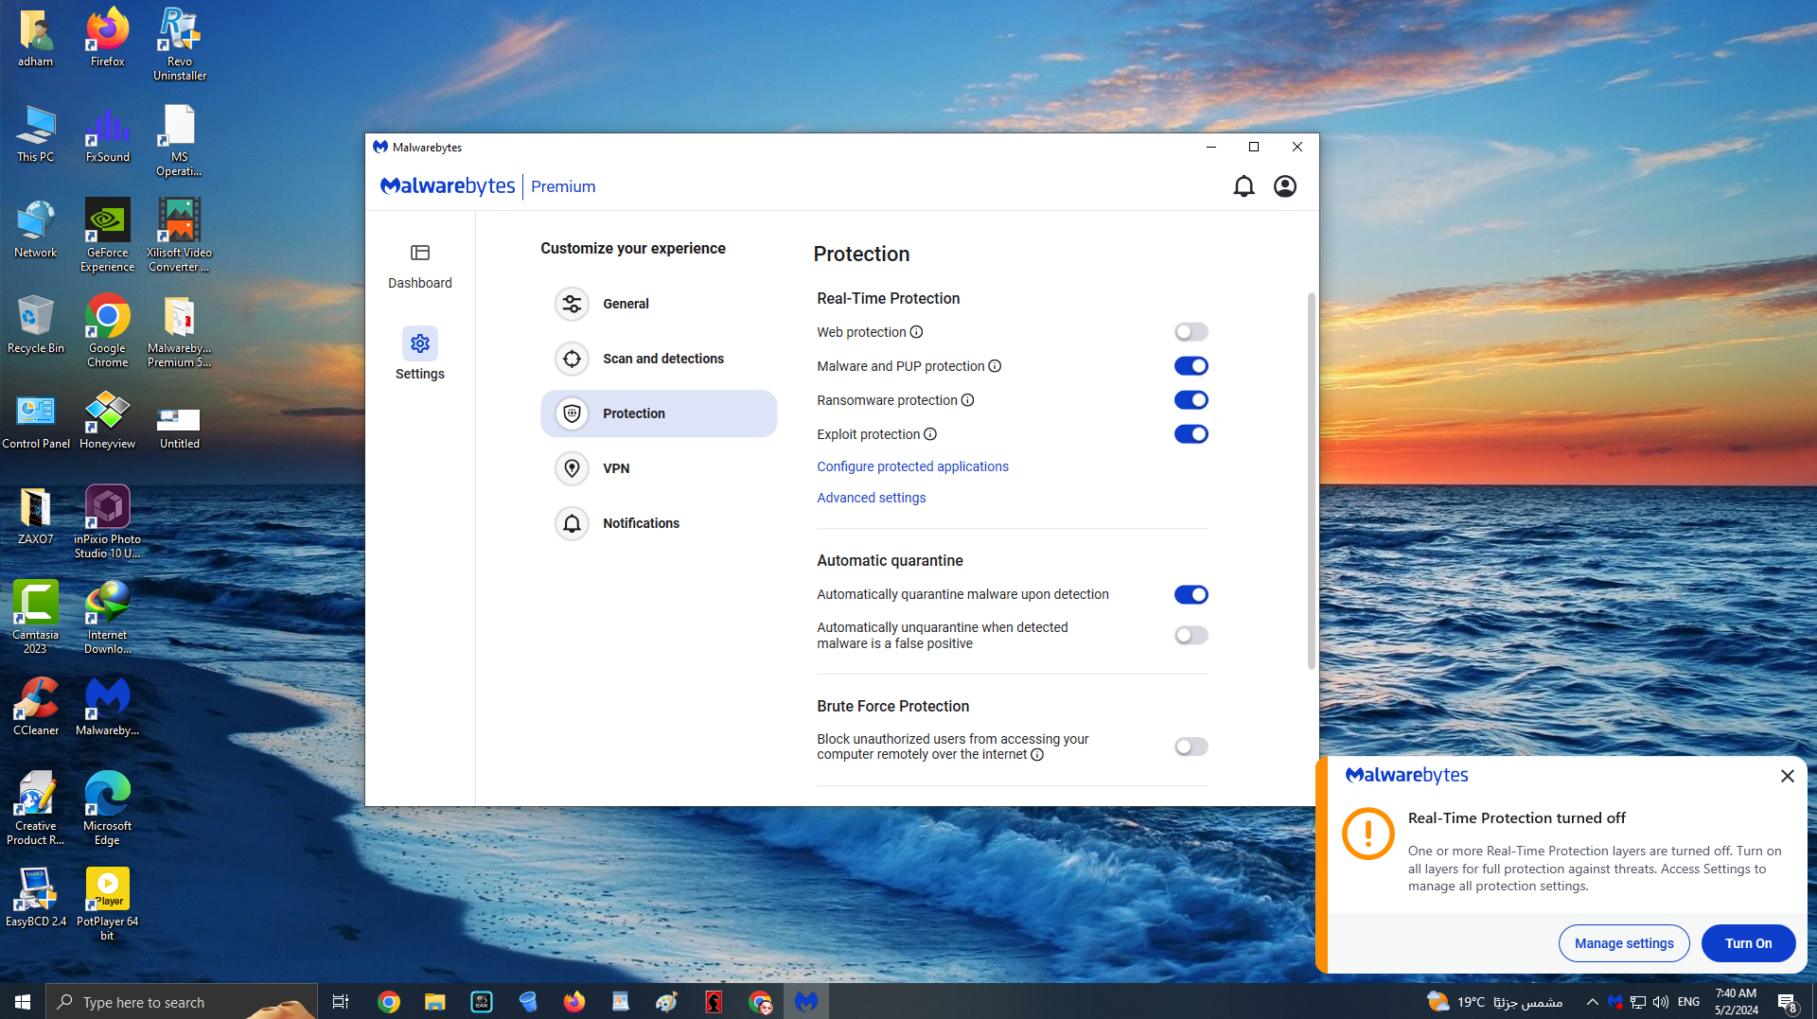Click the Malwarebytes taskbar icon
This screenshot has height=1019, width=1817.
point(806,1002)
